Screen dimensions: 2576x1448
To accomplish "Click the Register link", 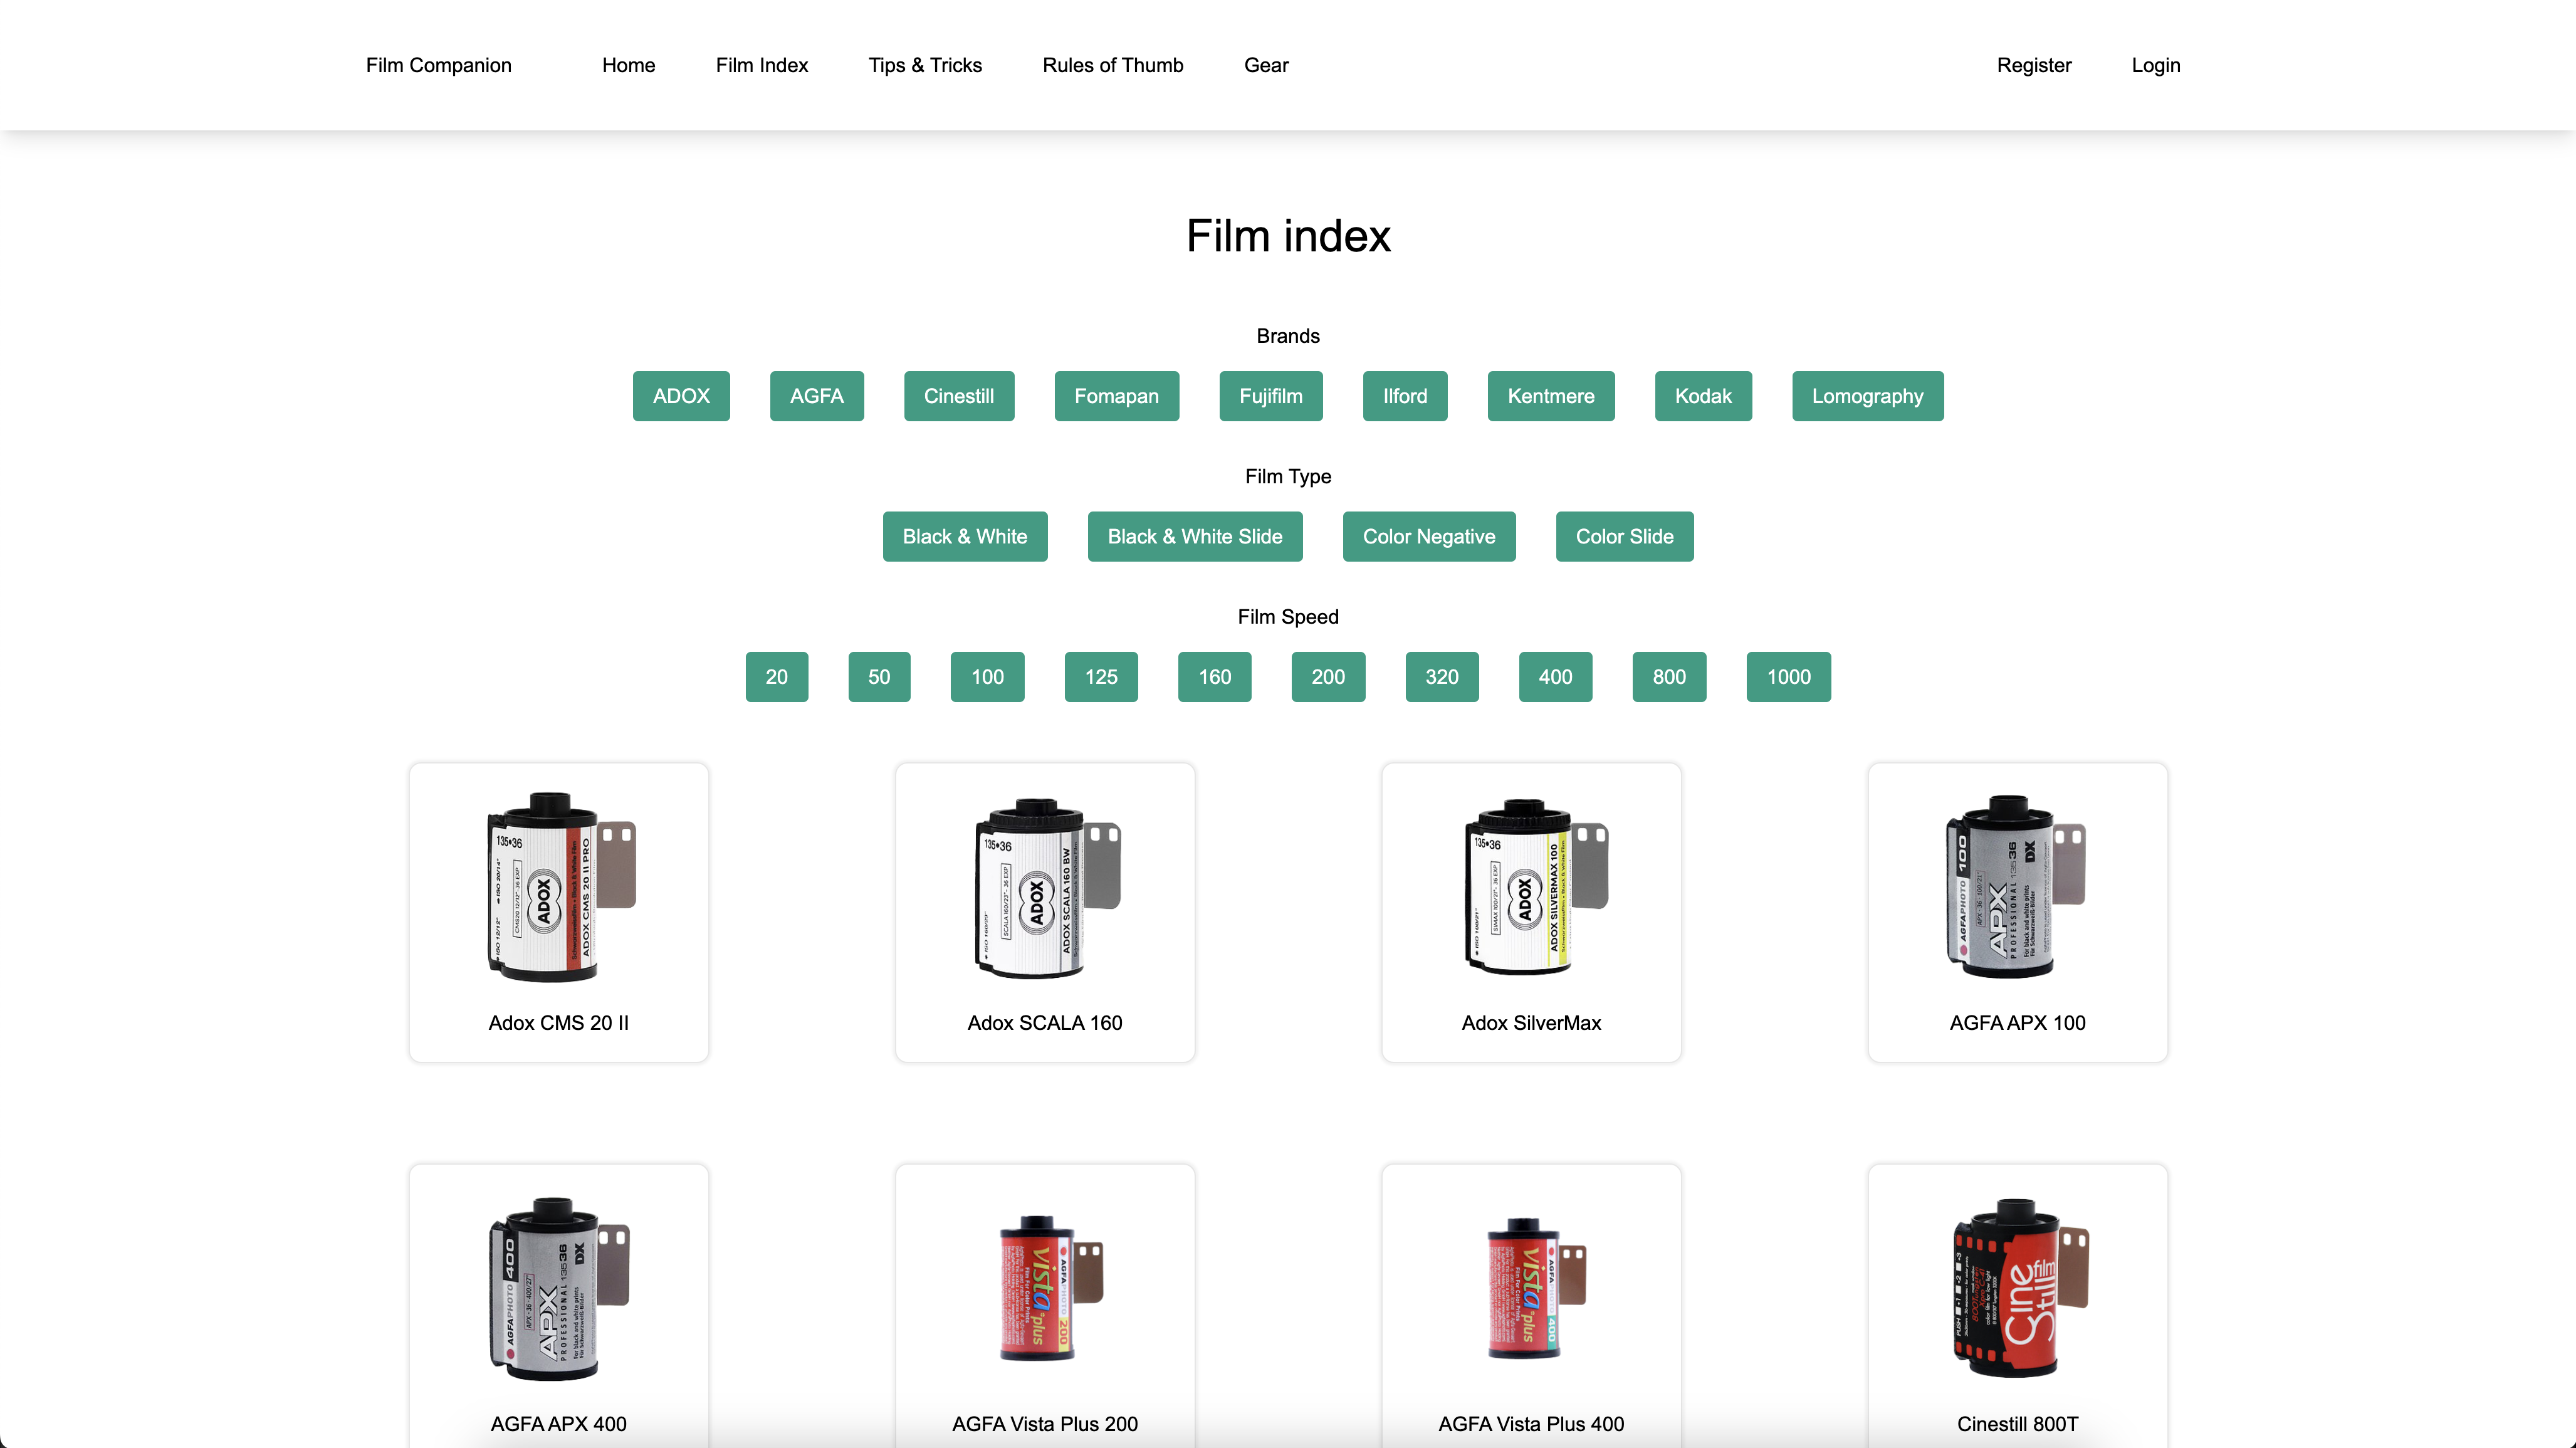I will 2033,65.
